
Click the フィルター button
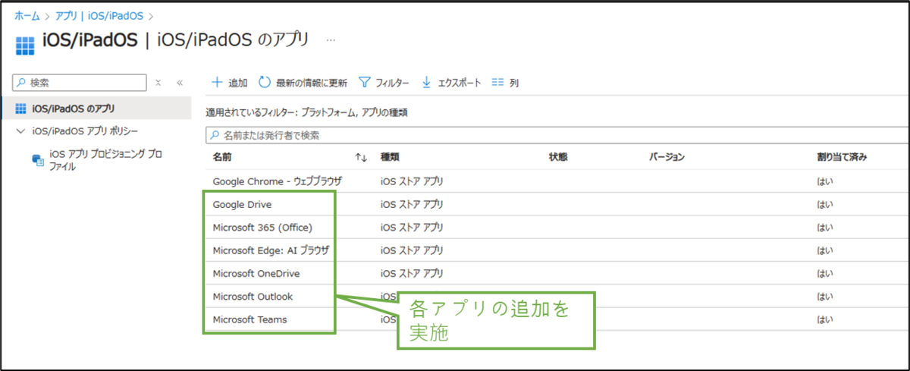(x=384, y=82)
